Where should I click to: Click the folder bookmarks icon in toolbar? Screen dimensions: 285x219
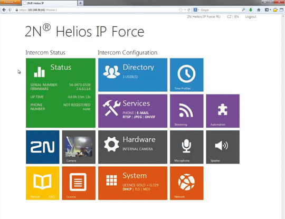tap(275, 10)
